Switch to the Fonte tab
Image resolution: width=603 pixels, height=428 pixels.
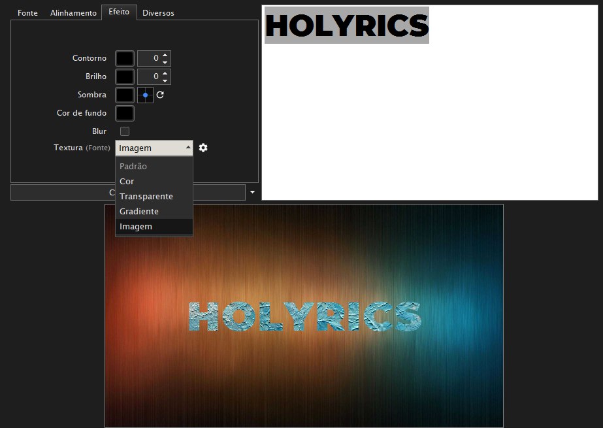pyautogui.click(x=27, y=13)
